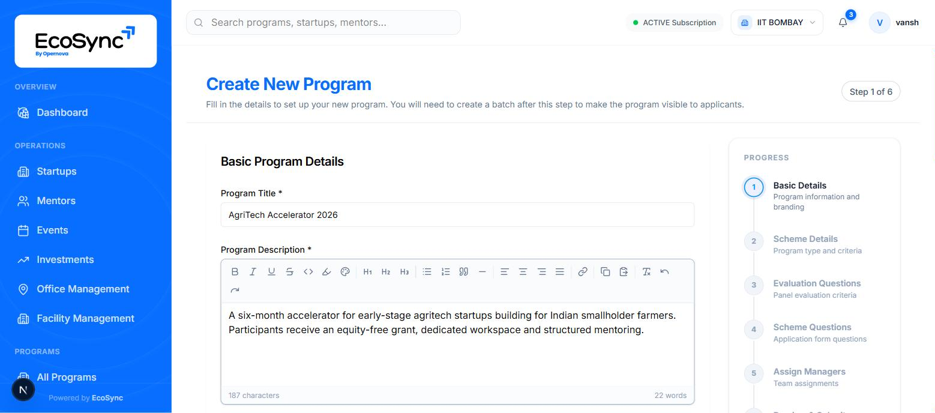Clear text formatting
Screen dimensions: 935x413
(x=646, y=272)
